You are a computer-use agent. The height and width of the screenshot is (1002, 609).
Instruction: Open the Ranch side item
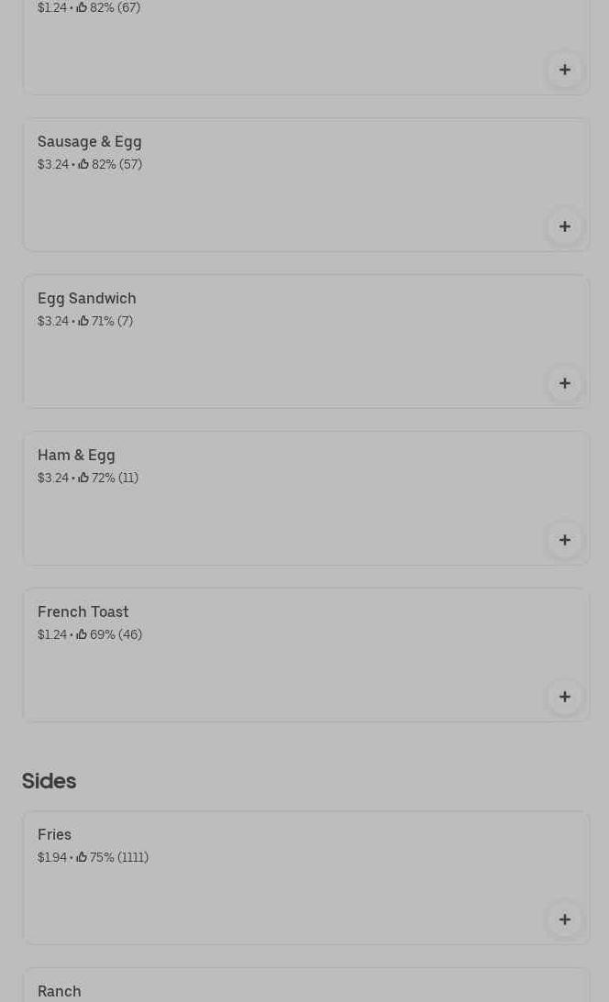click(x=60, y=991)
